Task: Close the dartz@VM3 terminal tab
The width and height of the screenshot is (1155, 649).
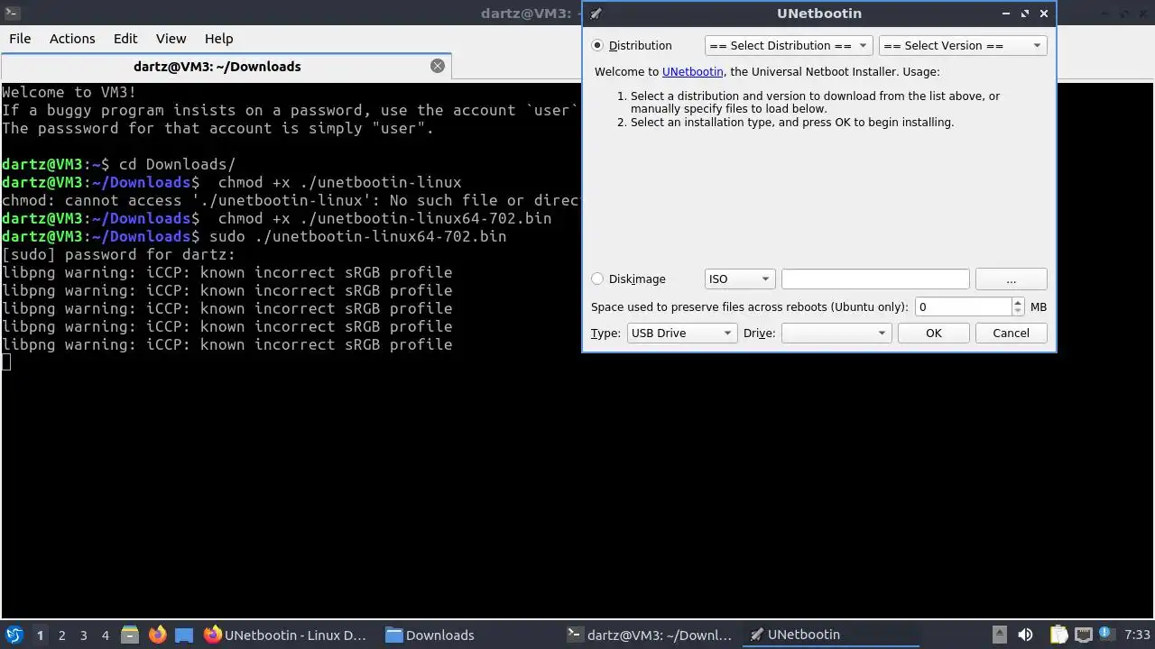Action: tap(438, 66)
